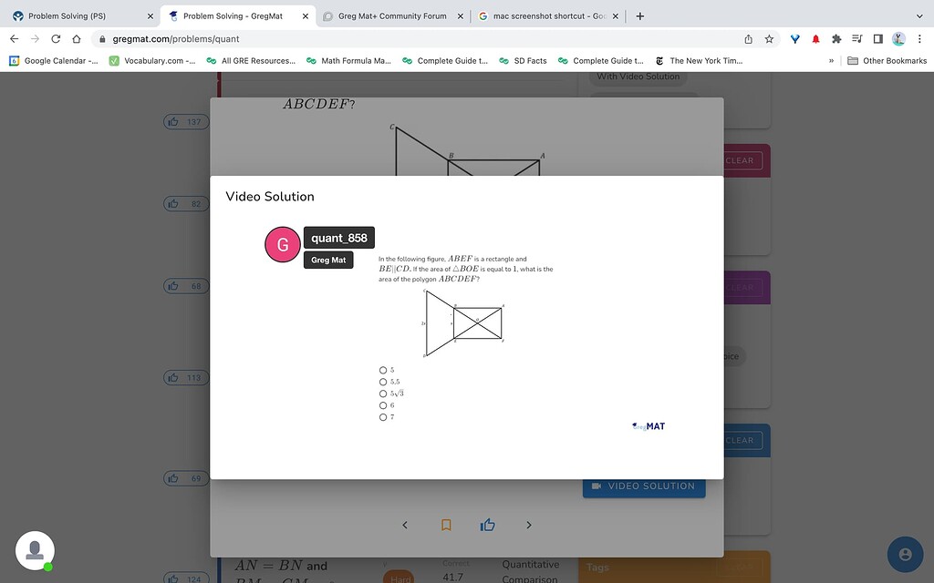Click the With Video Solution chip
Screen dimensions: 934x583
pos(638,77)
